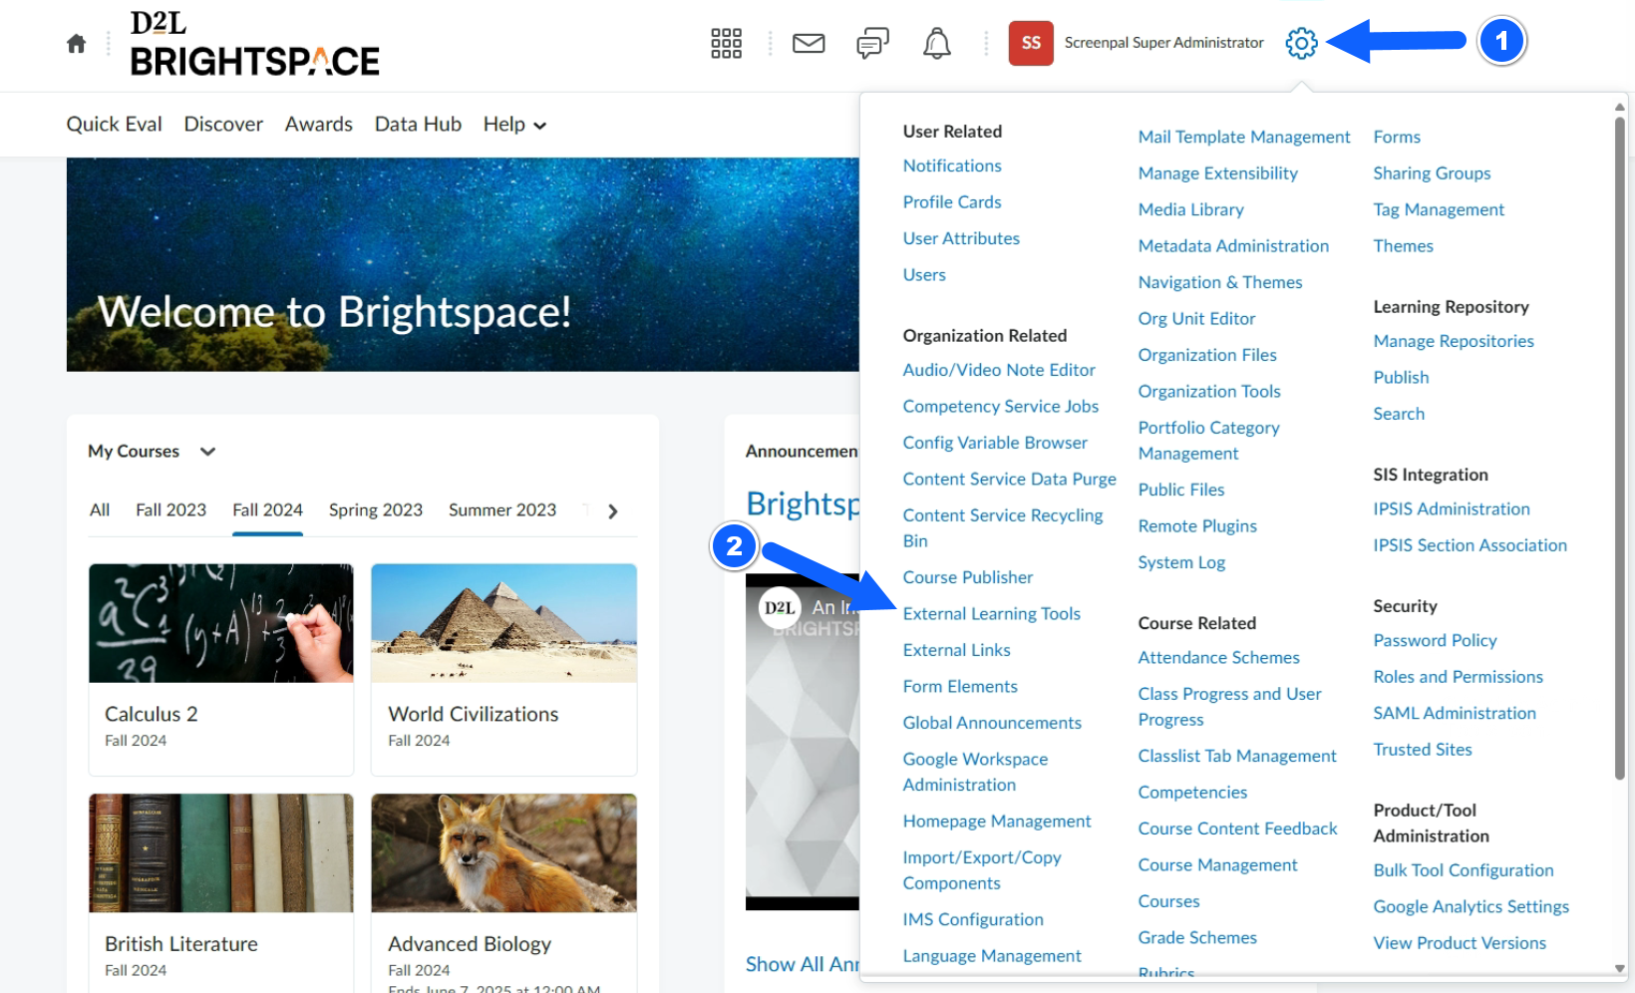Open update alerts bell icon
The width and height of the screenshot is (1635, 993).
(x=936, y=43)
